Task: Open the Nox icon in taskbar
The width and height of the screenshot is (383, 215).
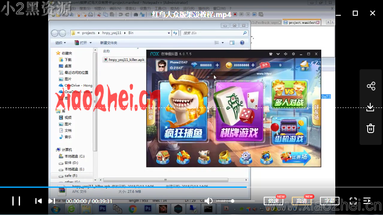Action: click(178, 209)
